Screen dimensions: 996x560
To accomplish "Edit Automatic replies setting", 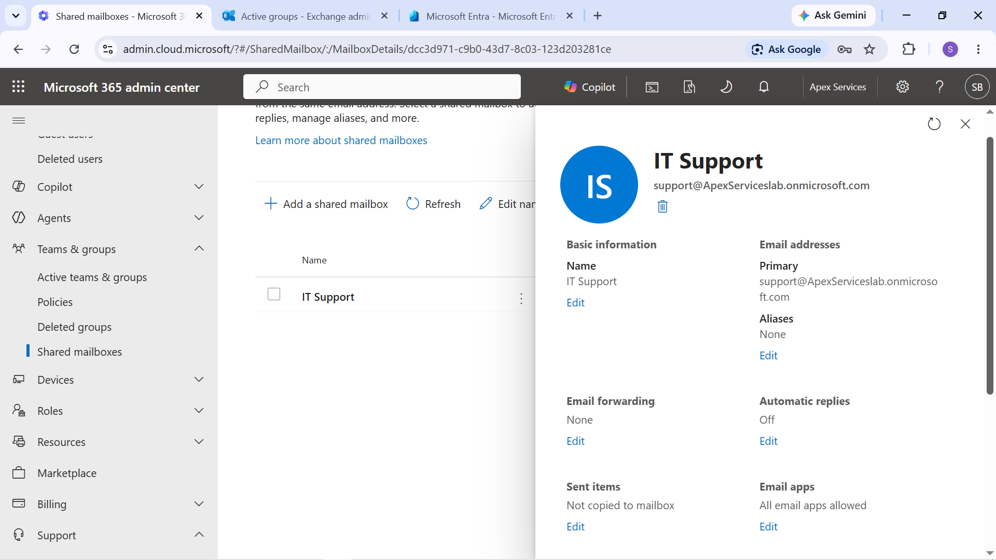I will click(769, 441).
